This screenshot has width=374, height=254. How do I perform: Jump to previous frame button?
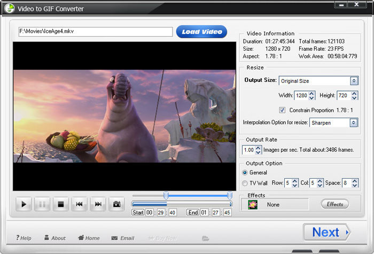coord(80,204)
